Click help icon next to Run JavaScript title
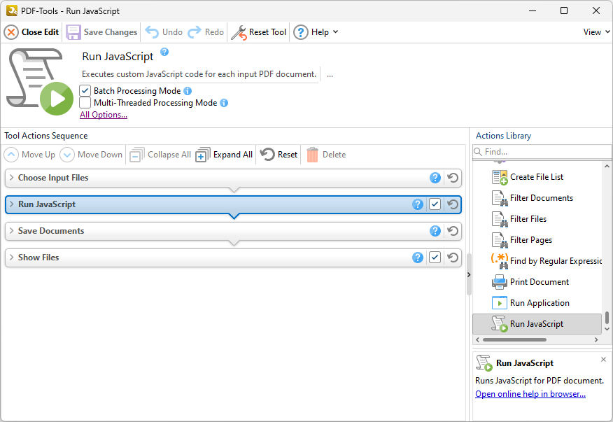 pos(164,52)
